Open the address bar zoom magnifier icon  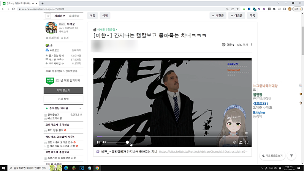[227, 9]
